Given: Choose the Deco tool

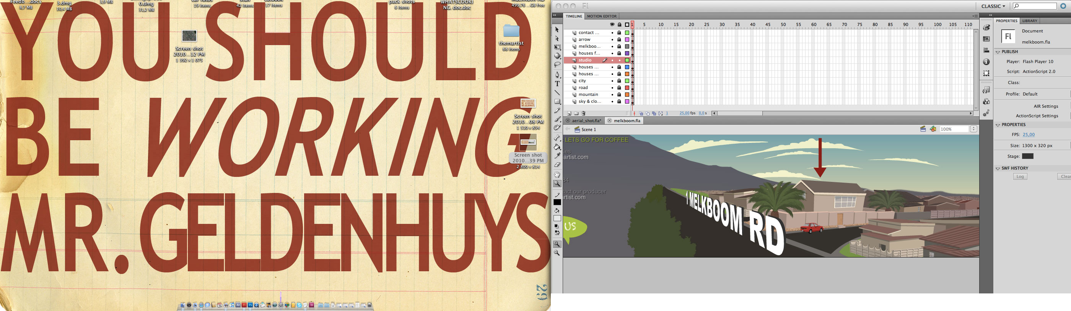Looking at the screenshot, I should click(x=557, y=128).
